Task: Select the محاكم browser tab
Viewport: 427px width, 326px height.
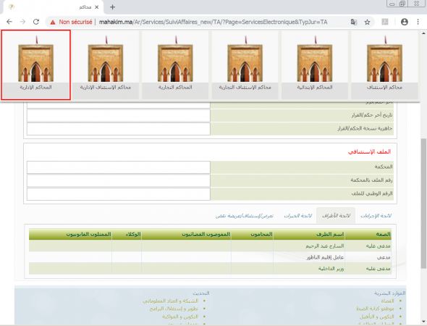Action: (54, 7)
